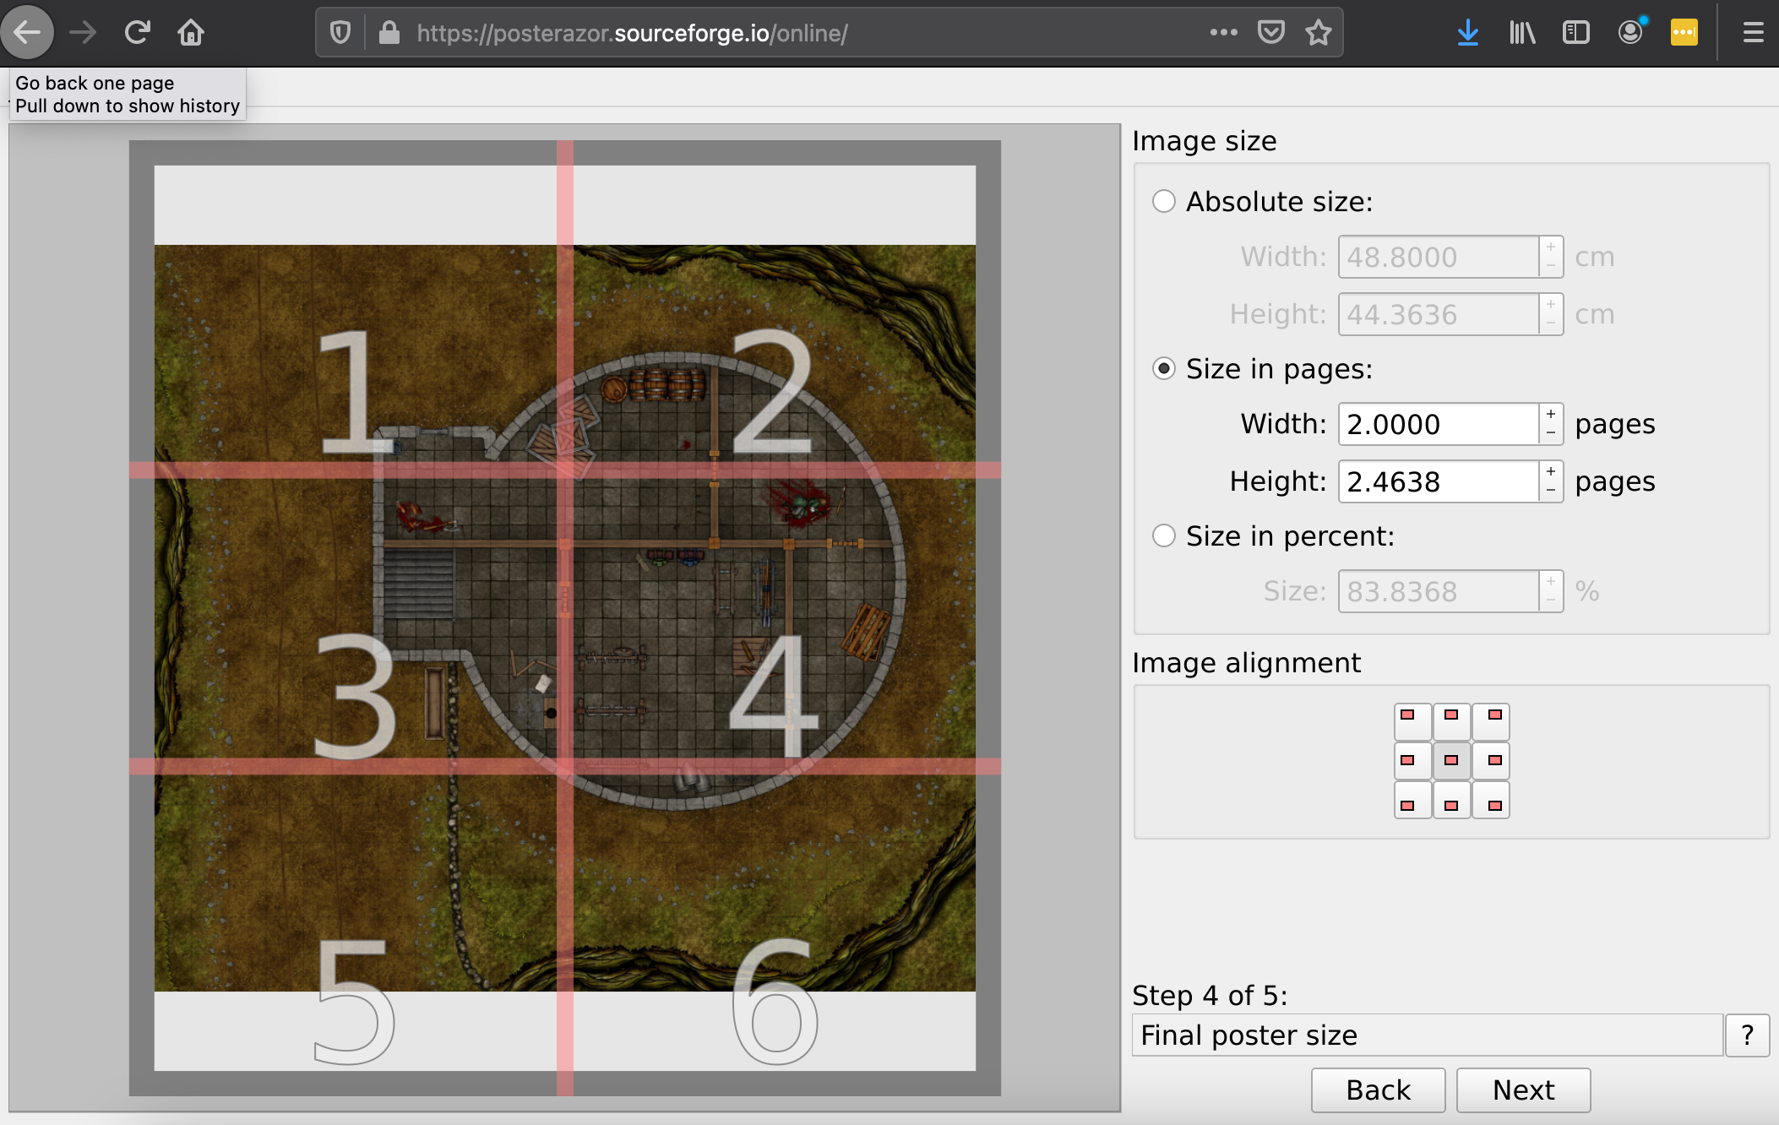Open the Firefox hamburger menu
The image size is (1779, 1125).
[1753, 33]
